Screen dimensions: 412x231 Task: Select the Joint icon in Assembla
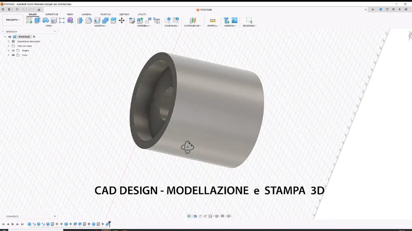(x=148, y=21)
